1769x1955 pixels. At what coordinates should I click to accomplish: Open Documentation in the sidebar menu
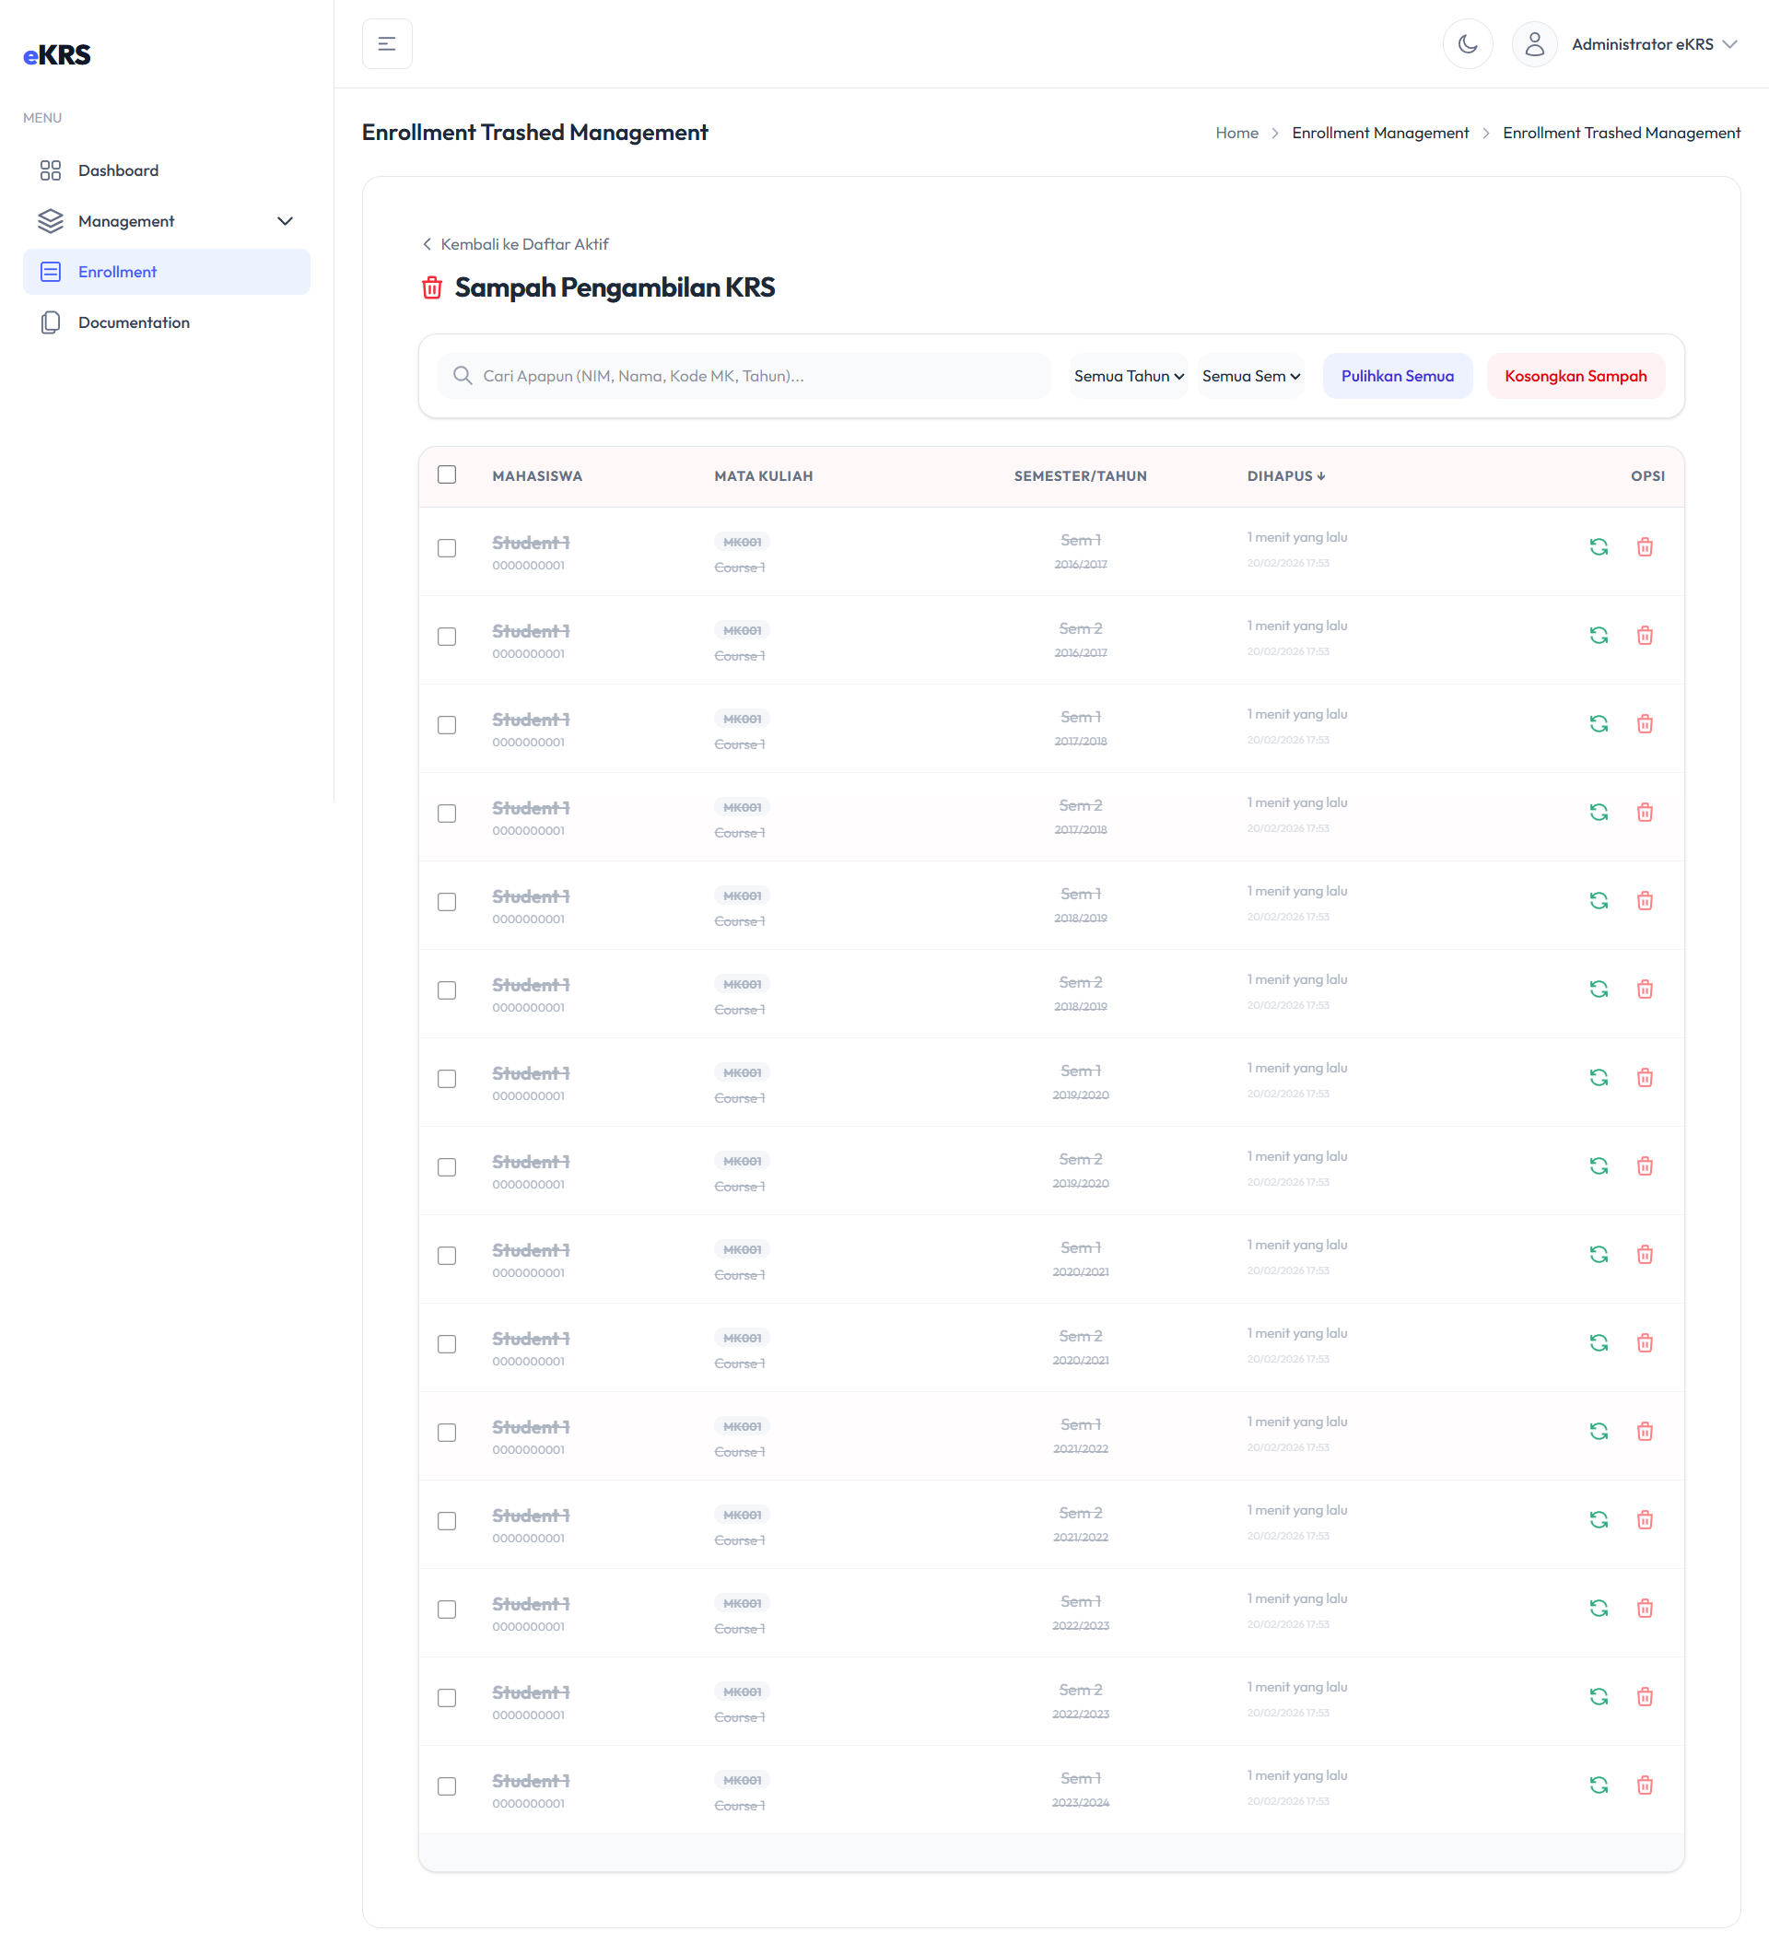[x=167, y=322]
